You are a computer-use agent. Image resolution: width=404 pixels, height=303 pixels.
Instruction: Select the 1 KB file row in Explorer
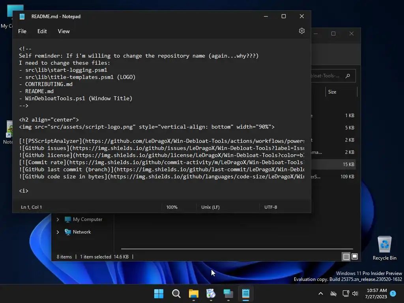click(333, 116)
